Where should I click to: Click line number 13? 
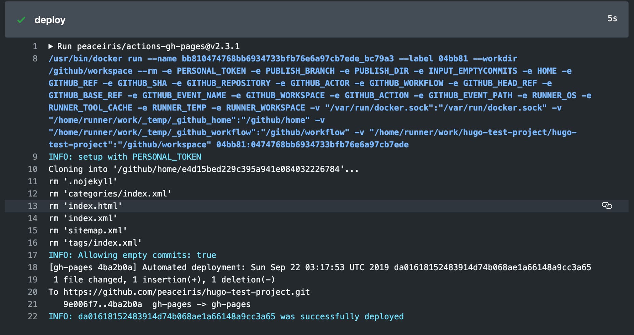[x=33, y=206]
